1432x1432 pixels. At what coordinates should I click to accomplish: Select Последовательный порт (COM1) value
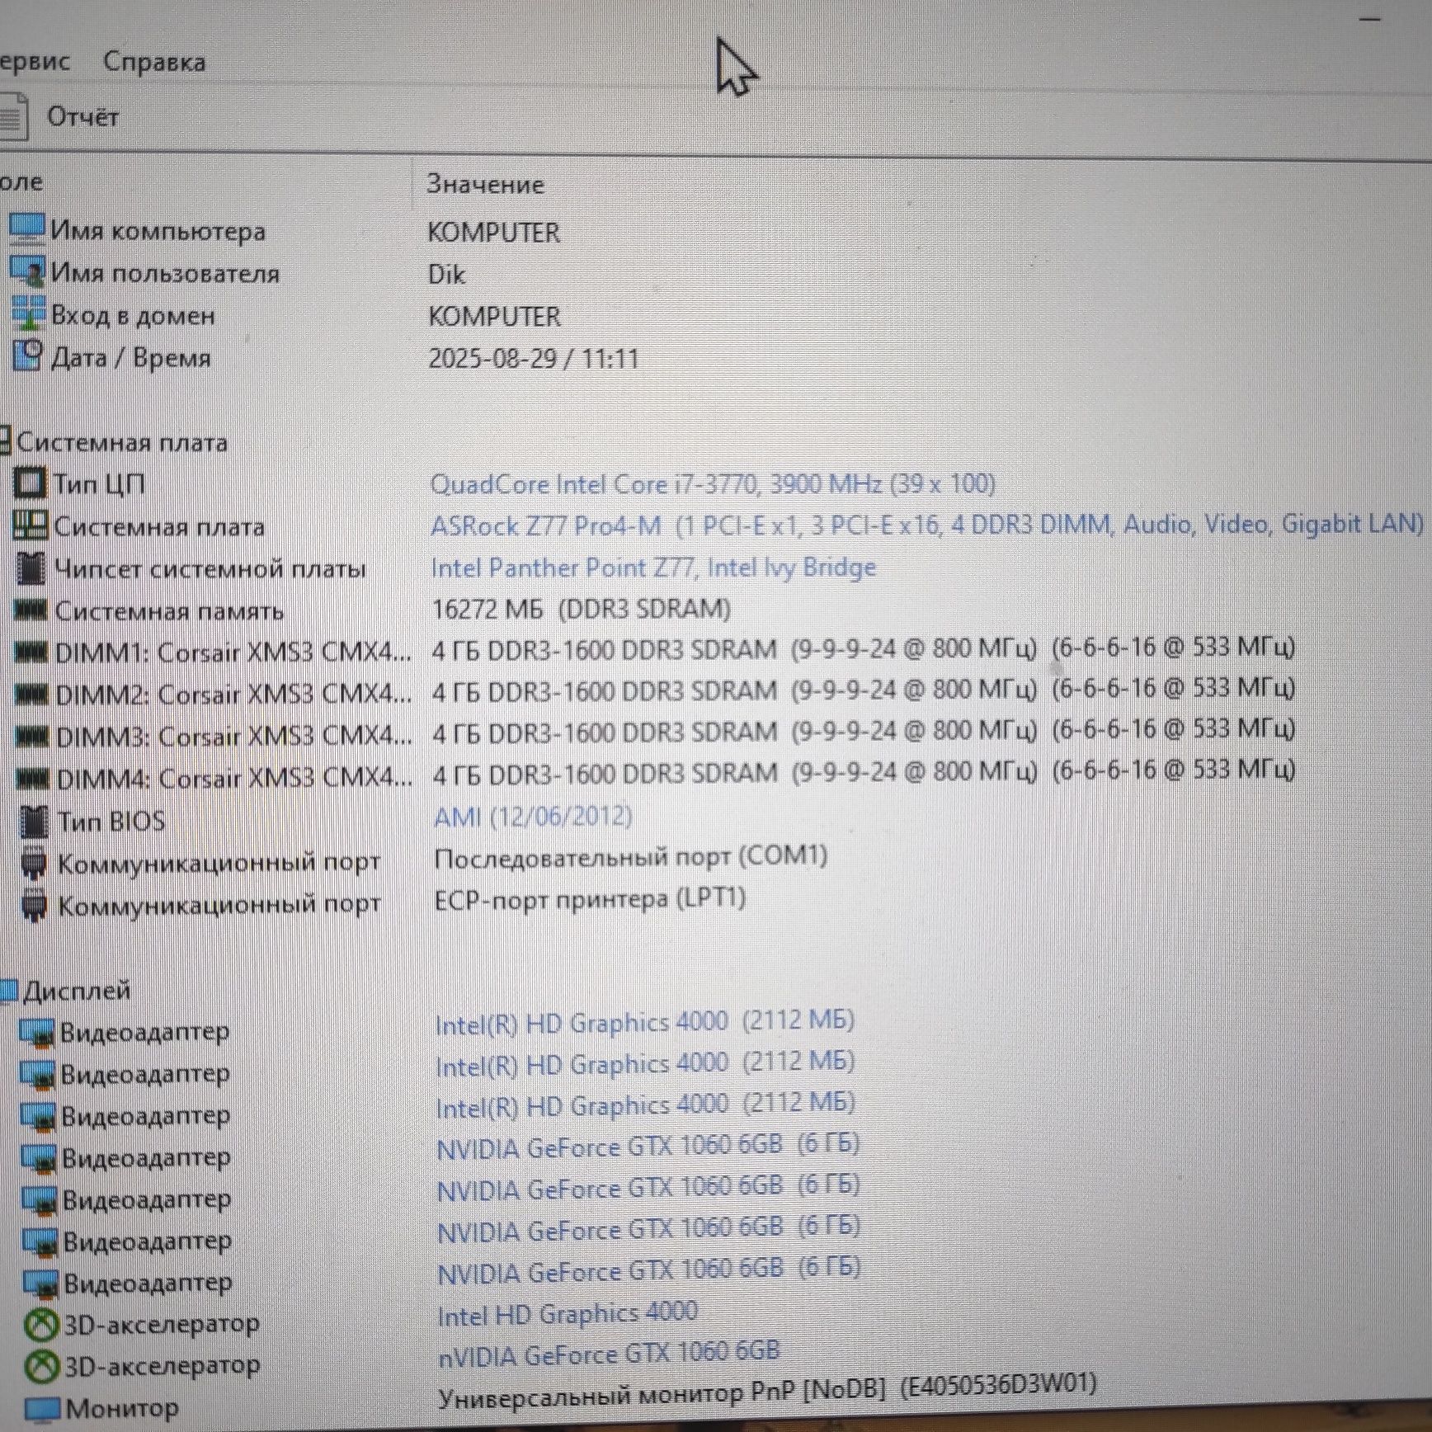coord(631,858)
